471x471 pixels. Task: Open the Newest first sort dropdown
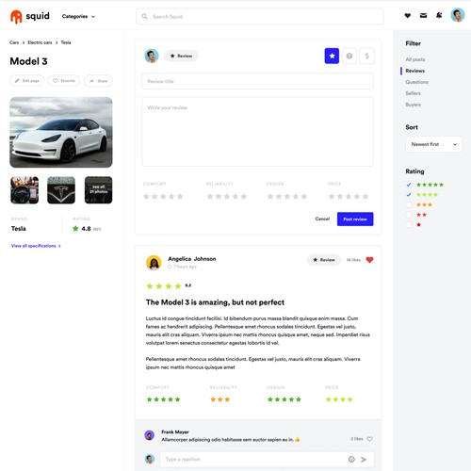[x=433, y=144]
